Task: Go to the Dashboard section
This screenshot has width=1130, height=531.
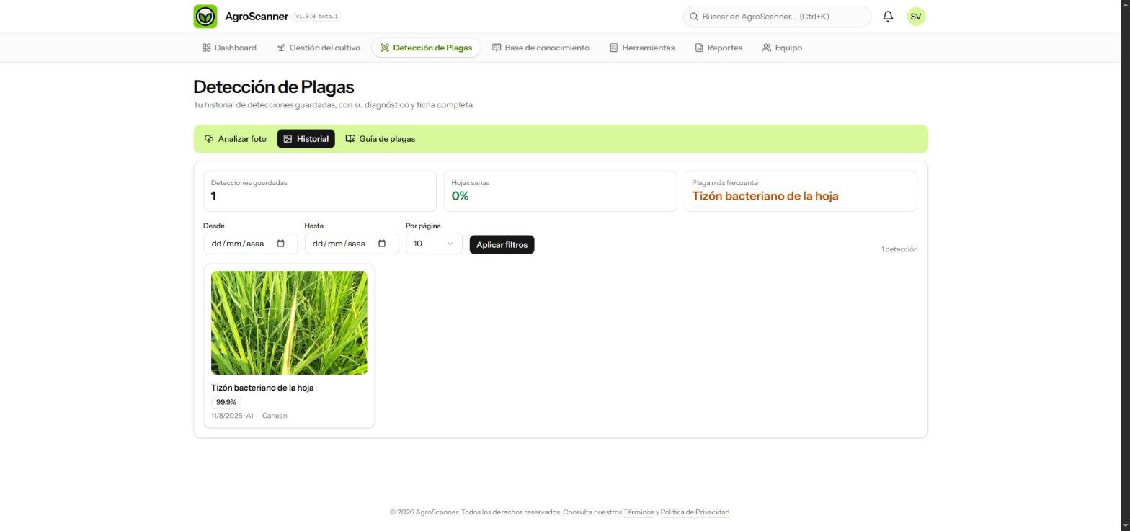Action: click(x=229, y=48)
